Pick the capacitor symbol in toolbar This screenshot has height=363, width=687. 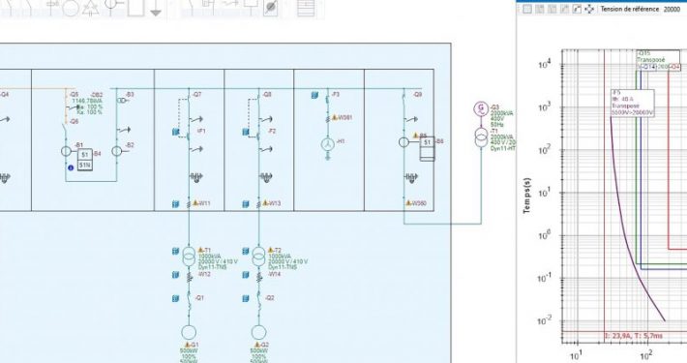[52, 6]
